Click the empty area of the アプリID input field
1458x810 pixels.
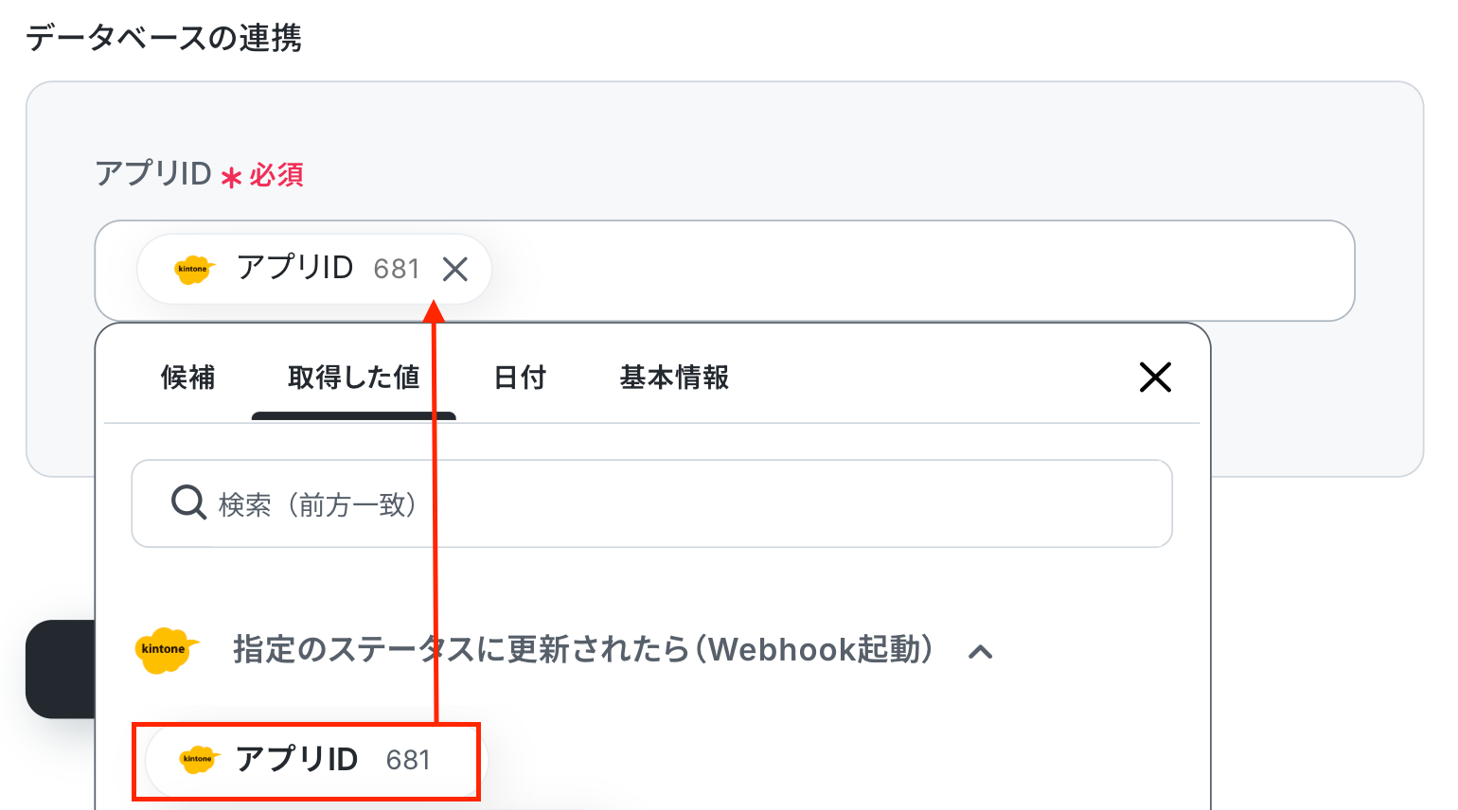[x=909, y=271]
